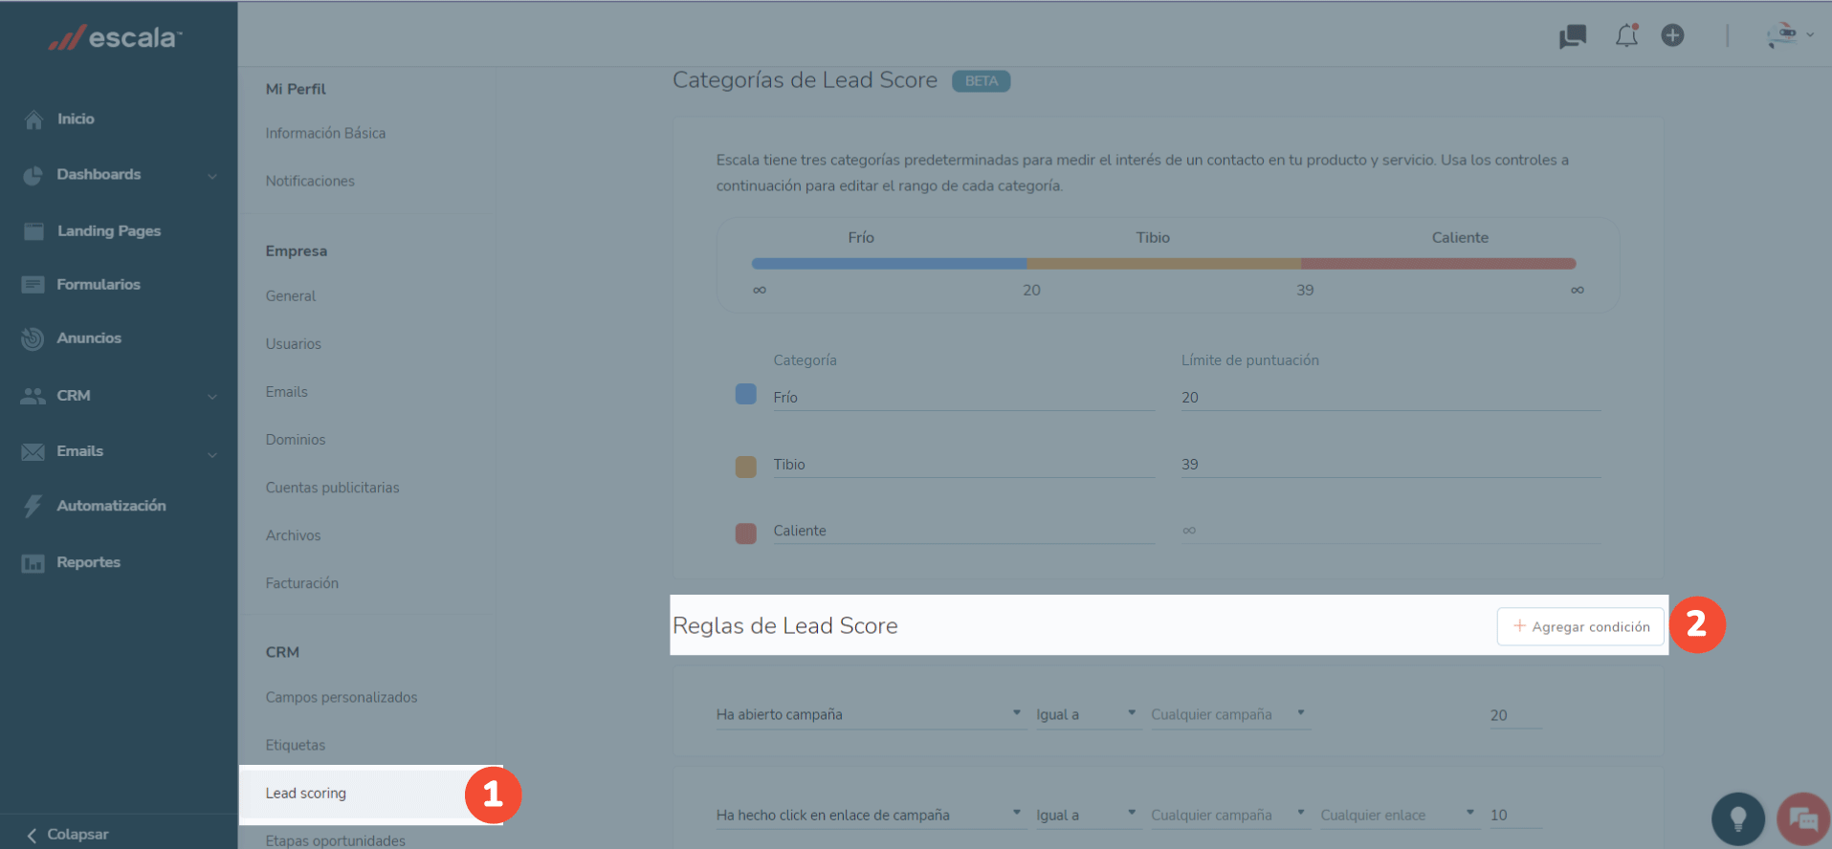Click the Agregar condición button
This screenshot has width=1832, height=849.
[x=1580, y=627]
